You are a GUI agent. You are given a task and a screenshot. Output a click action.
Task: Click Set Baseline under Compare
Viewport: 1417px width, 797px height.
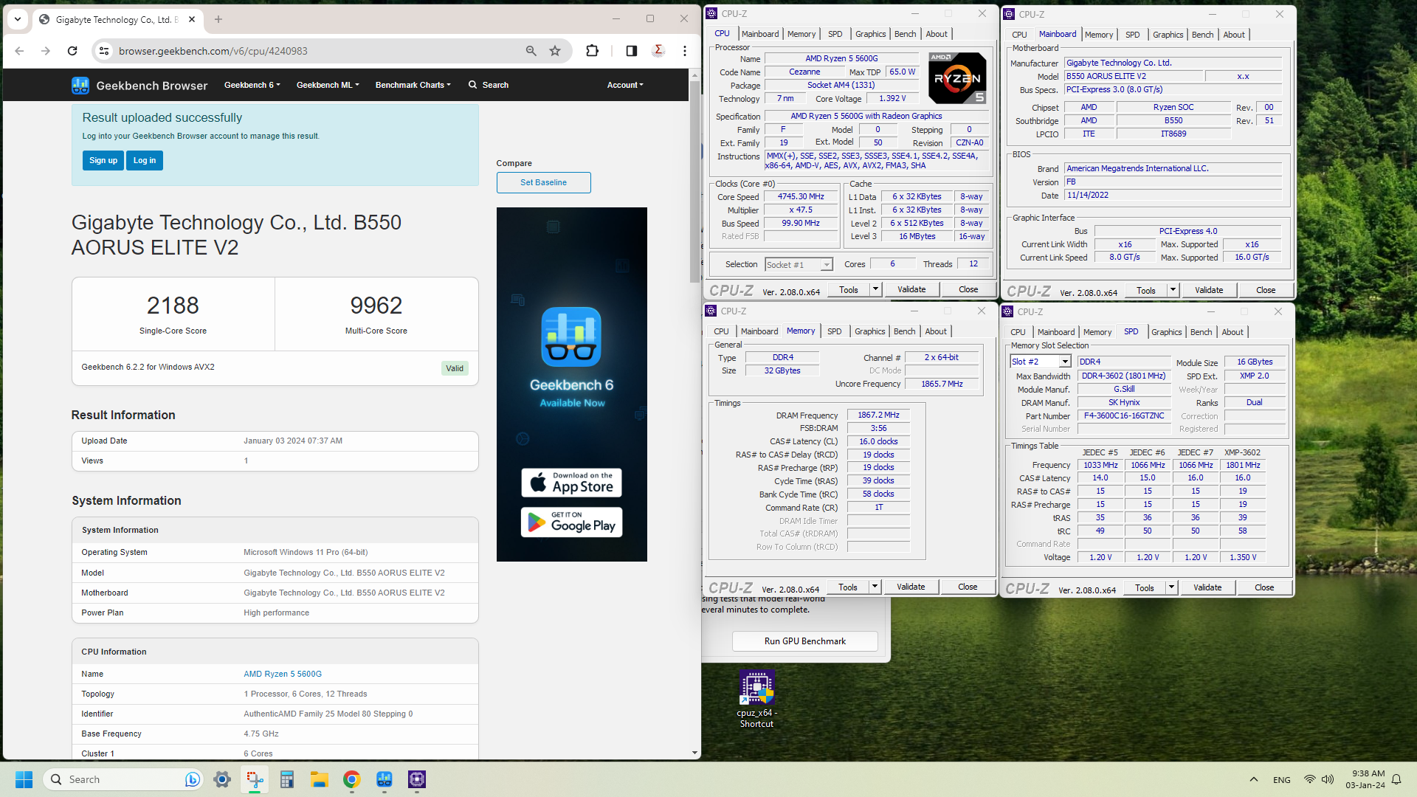[x=544, y=182]
